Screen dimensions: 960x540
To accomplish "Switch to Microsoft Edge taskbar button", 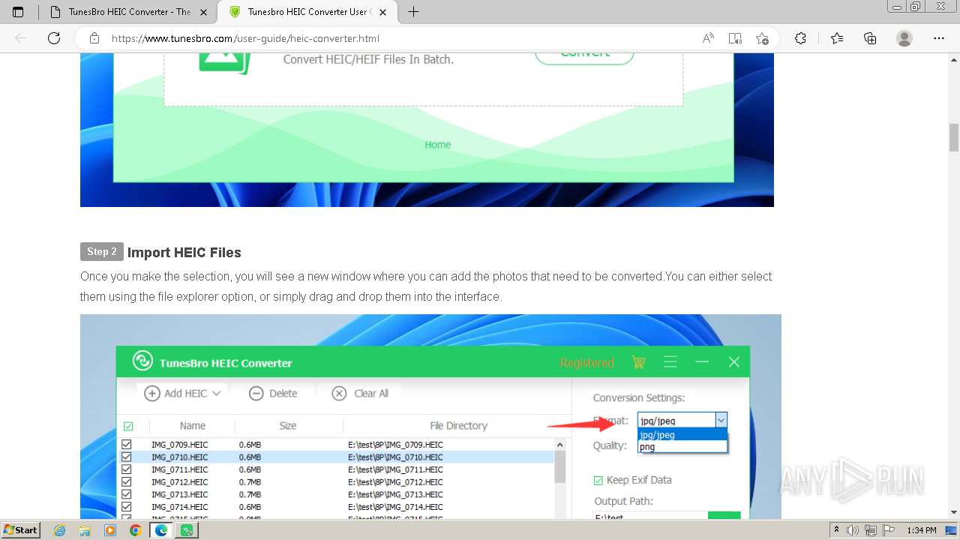I will coord(160,530).
